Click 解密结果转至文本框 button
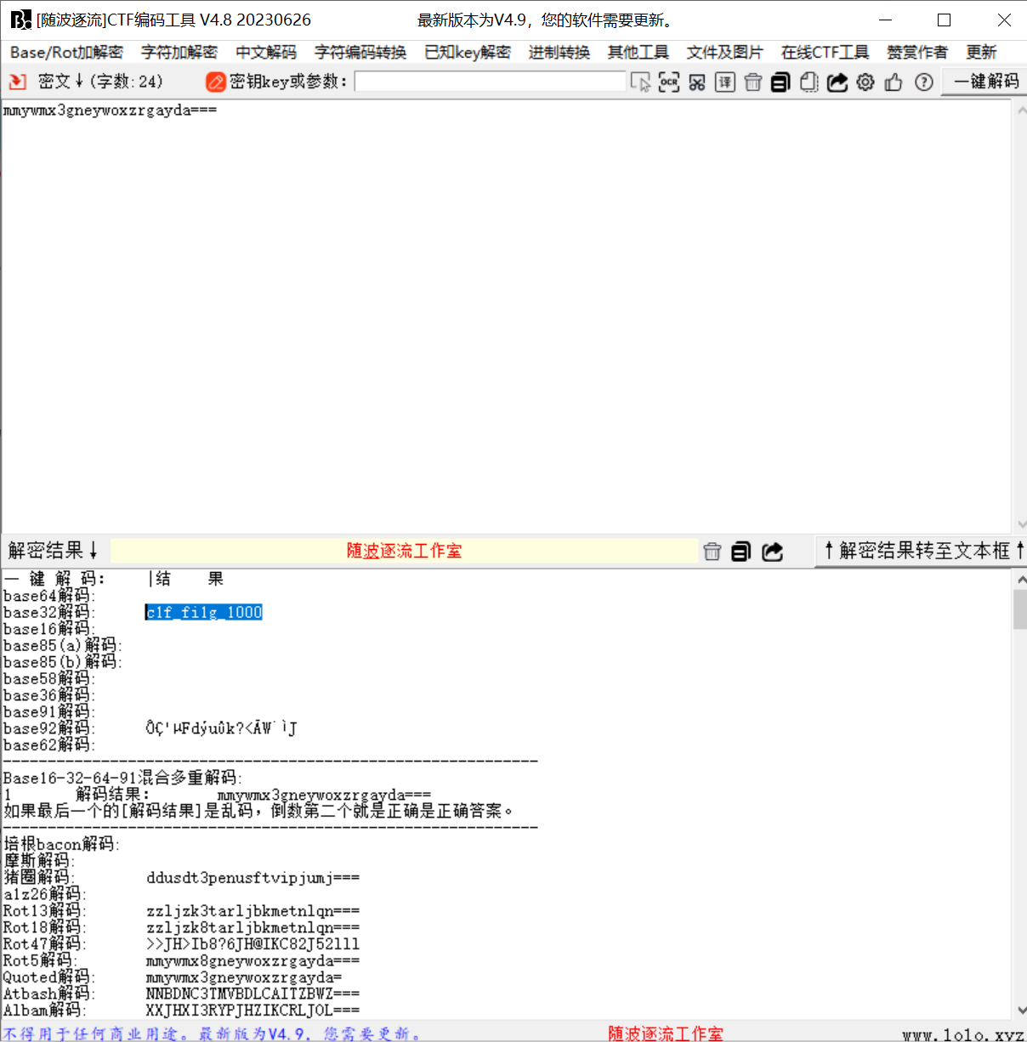Image resolution: width=1027 pixels, height=1042 pixels. coord(922,551)
